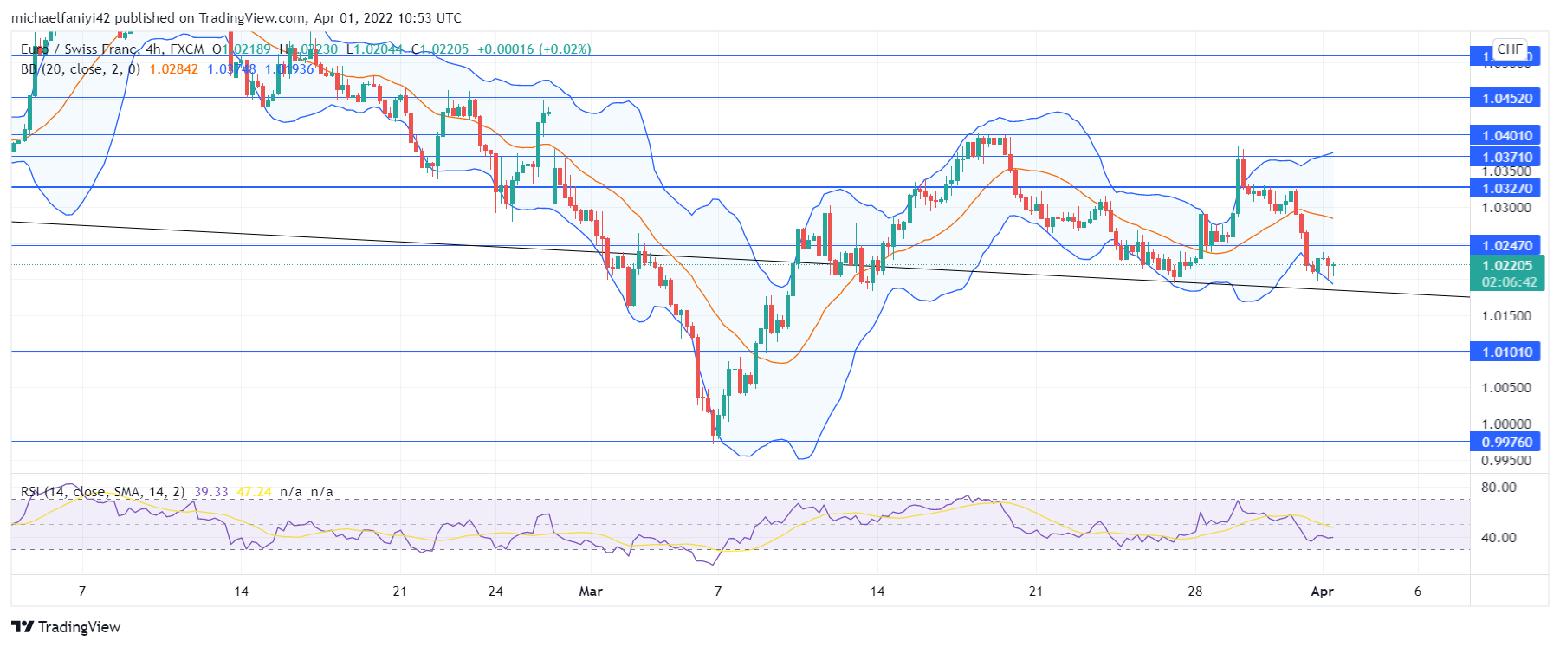The image size is (1560, 647).
Task: Select the CHF currency label
Action: (1510, 49)
